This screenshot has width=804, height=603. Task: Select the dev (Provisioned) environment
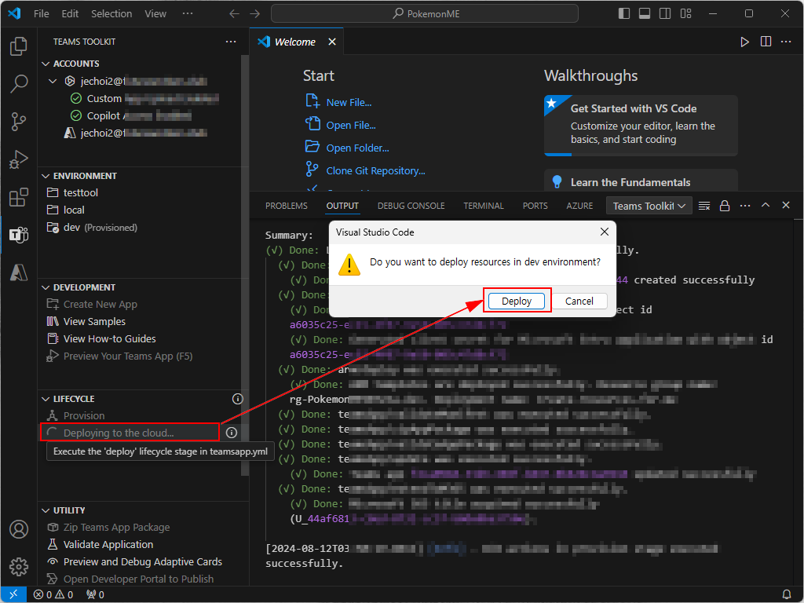point(144,227)
